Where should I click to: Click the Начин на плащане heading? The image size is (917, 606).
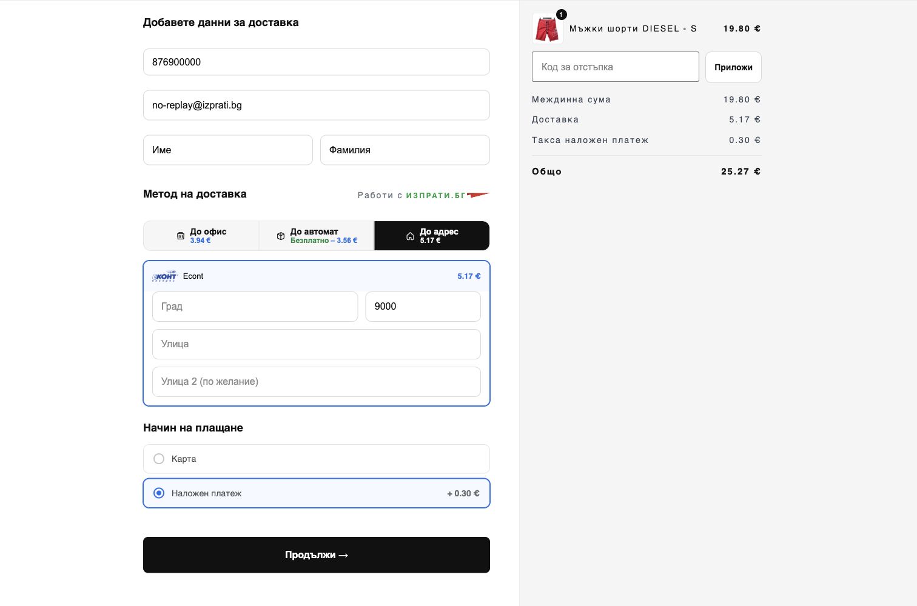point(193,428)
